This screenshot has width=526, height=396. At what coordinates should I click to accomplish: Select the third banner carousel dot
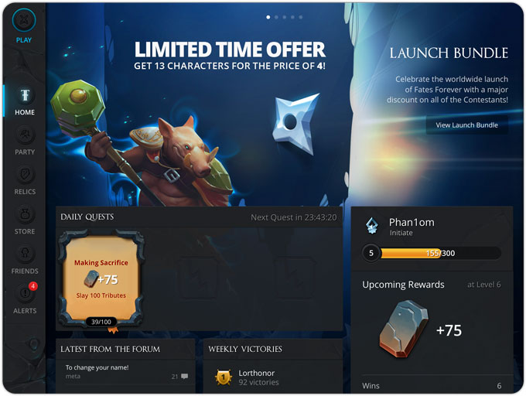[285, 17]
